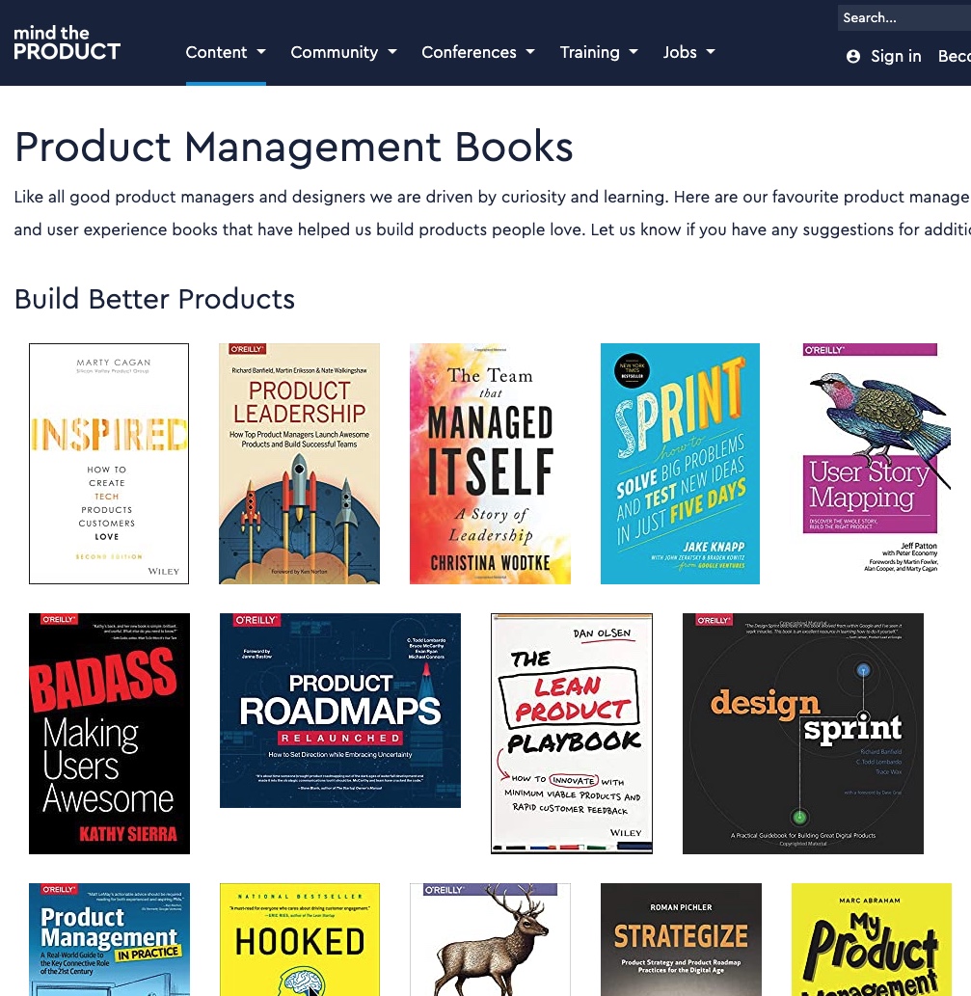971x996 pixels.
Task: Open the Design Sprint book cover
Action: pyautogui.click(x=802, y=734)
